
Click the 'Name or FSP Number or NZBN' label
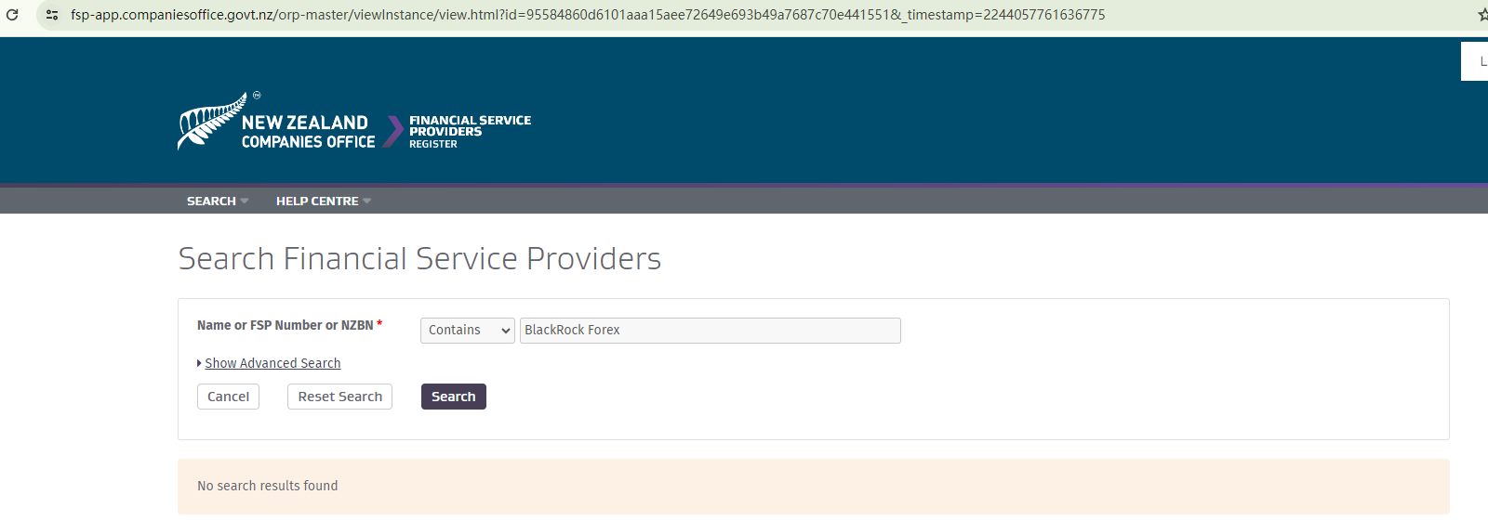click(x=286, y=325)
